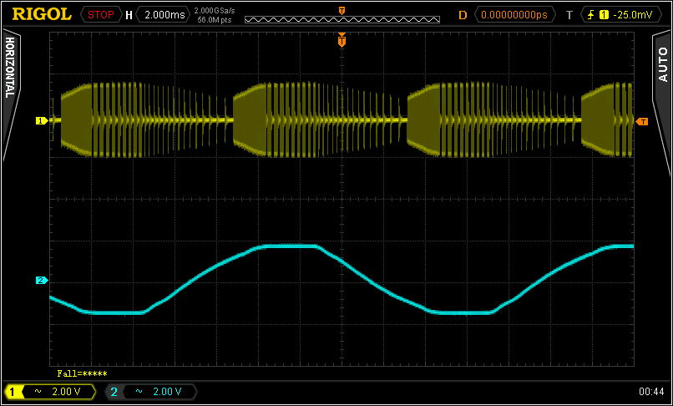Click the Fall=***** measurement readout
673x406 pixels.
tap(82, 373)
